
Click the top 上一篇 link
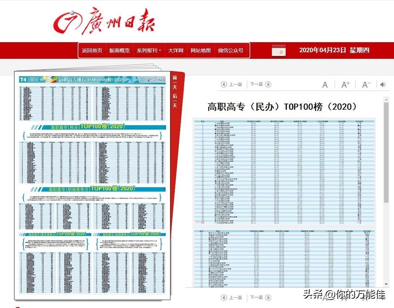[x=235, y=84]
